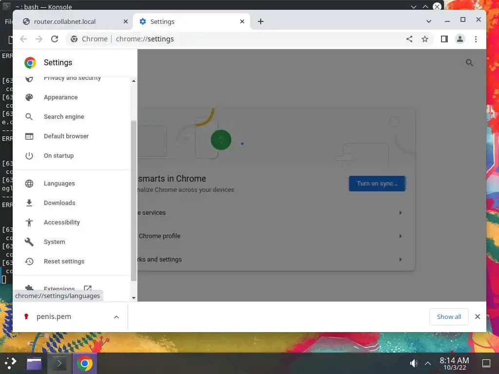Click the Chrome taskbar icon
499x374 pixels.
85,363
